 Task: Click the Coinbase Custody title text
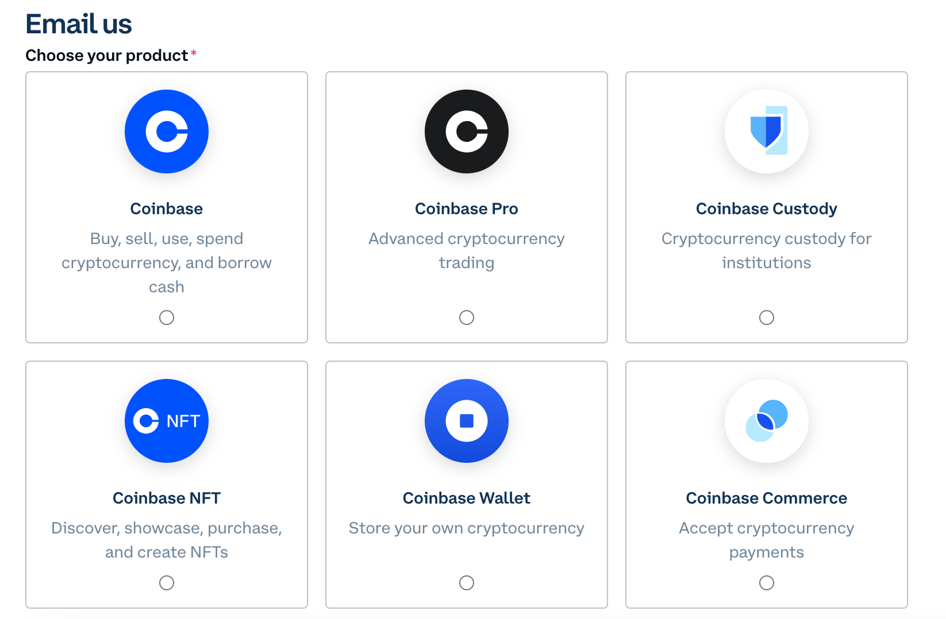[767, 209]
